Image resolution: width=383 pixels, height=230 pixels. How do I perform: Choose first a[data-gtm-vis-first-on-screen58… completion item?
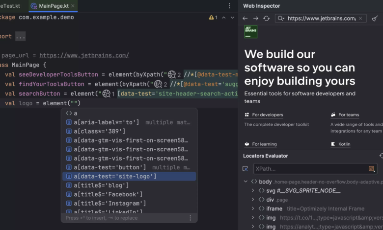pyautogui.click(x=129, y=140)
